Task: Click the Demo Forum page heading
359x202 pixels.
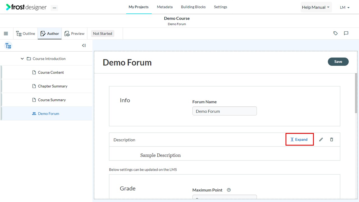Action: [x=127, y=62]
